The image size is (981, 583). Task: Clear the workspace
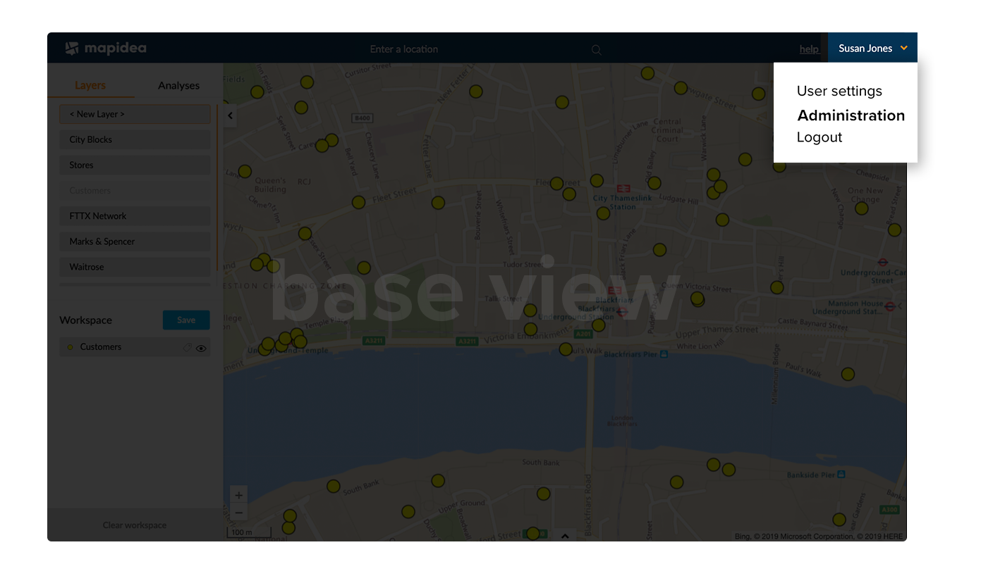[x=134, y=525]
